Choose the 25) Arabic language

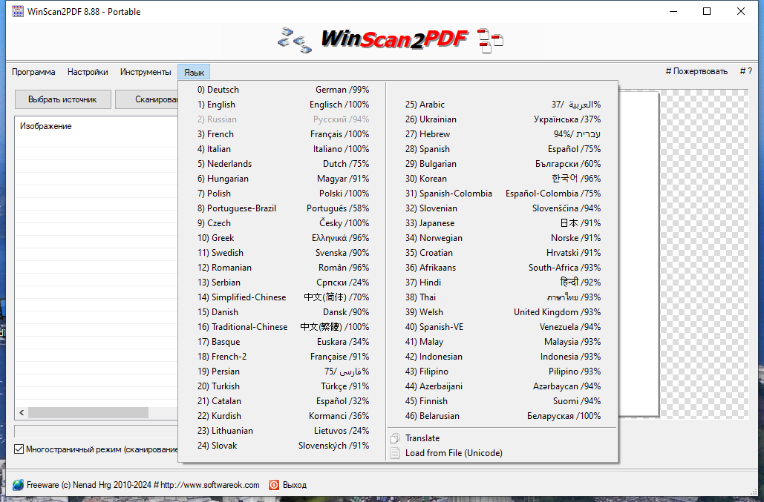pos(503,105)
